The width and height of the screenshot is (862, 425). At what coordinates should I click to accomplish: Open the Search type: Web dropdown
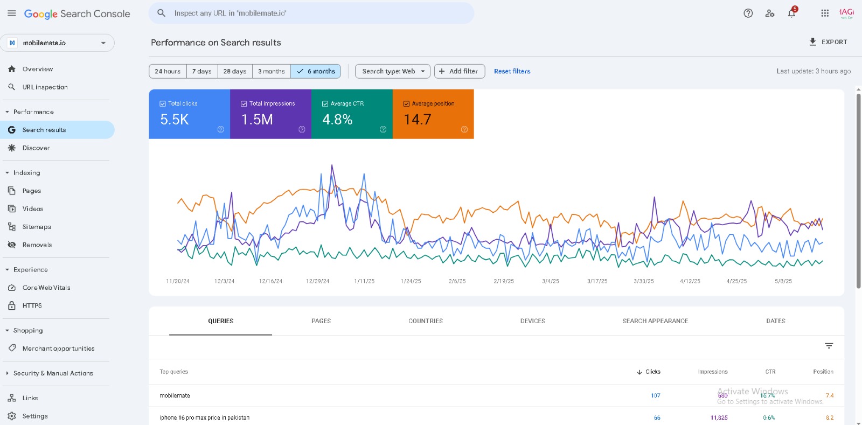pyautogui.click(x=393, y=71)
